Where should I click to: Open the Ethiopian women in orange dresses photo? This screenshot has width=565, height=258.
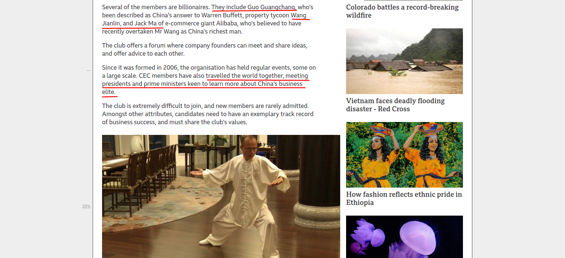point(405,155)
